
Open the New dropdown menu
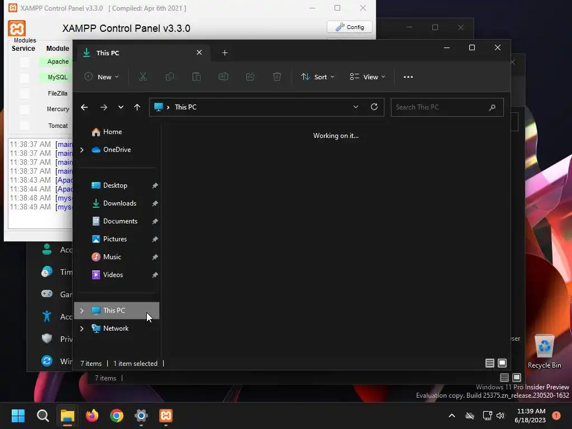pyautogui.click(x=102, y=77)
